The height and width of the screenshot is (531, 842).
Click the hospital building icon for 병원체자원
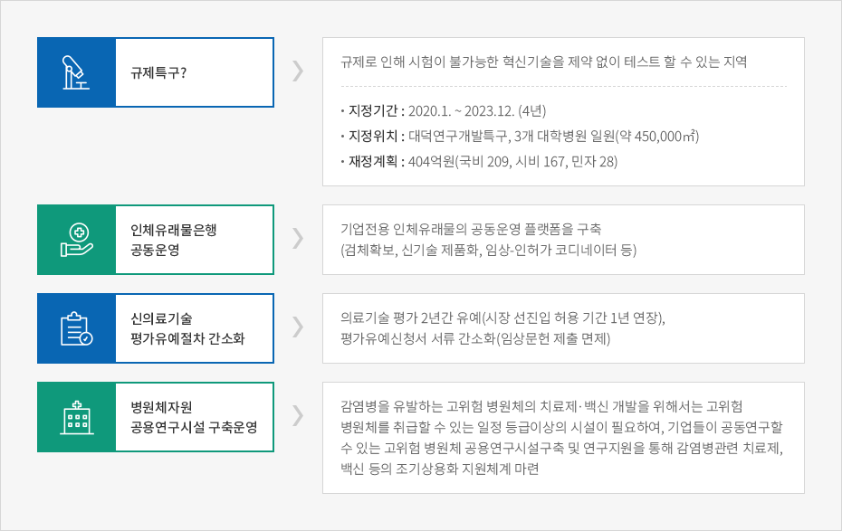point(77,417)
